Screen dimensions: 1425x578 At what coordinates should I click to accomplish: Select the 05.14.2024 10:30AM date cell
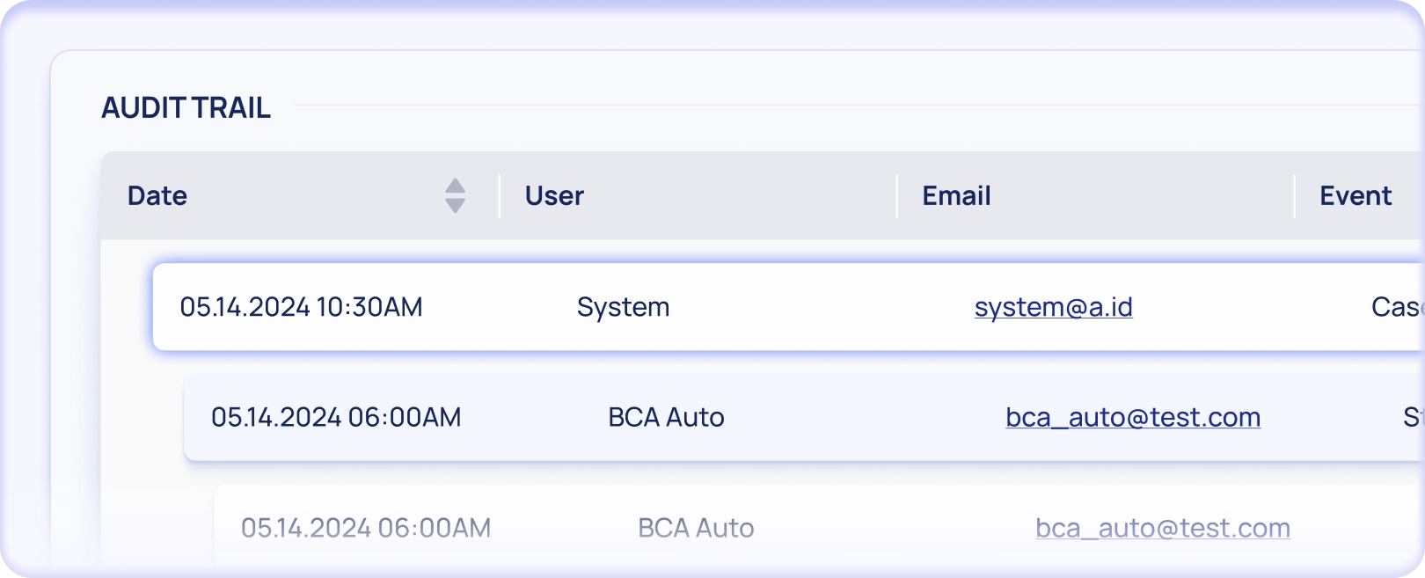(301, 307)
